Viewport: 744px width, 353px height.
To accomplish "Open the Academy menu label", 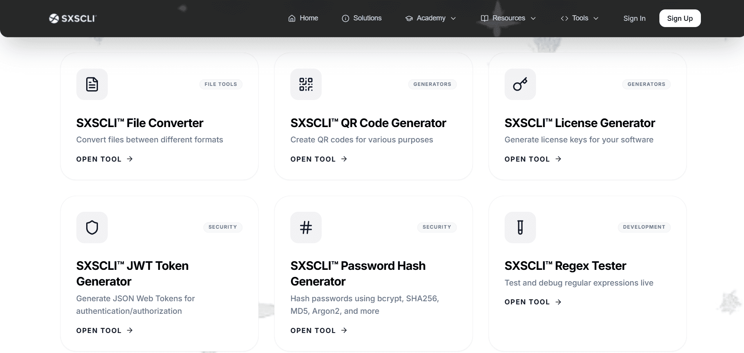I will pyautogui.click(x=431, y=18).
